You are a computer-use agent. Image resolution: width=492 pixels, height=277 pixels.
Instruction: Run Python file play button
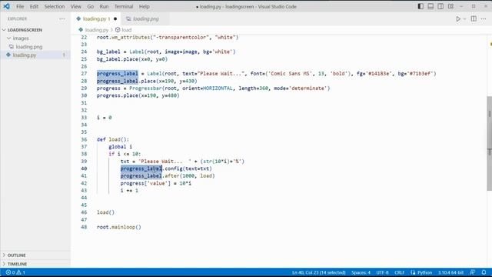click(x=458, y=18)
